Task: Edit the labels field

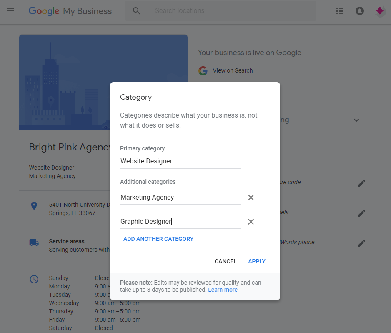Action: pos(361,213)
